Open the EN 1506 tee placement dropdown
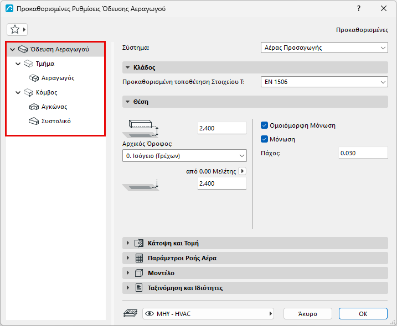 click(x=324, y=82)
